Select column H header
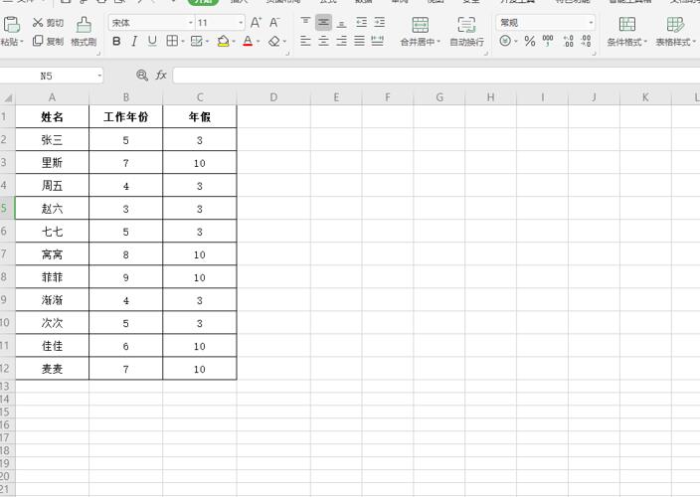 point(490,97)
